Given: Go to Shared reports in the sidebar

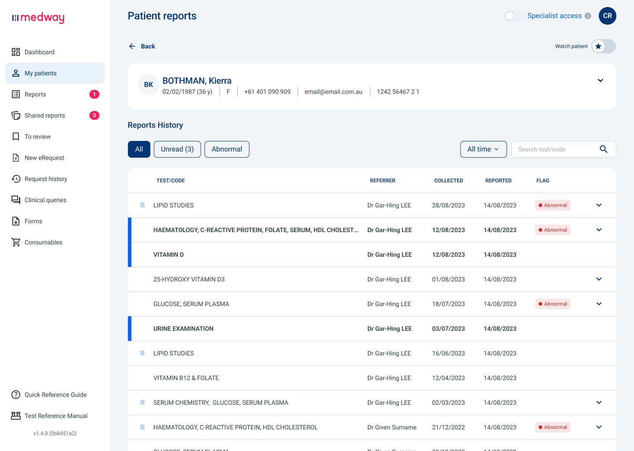Looking at the screenshot, I should coord(55,115).
